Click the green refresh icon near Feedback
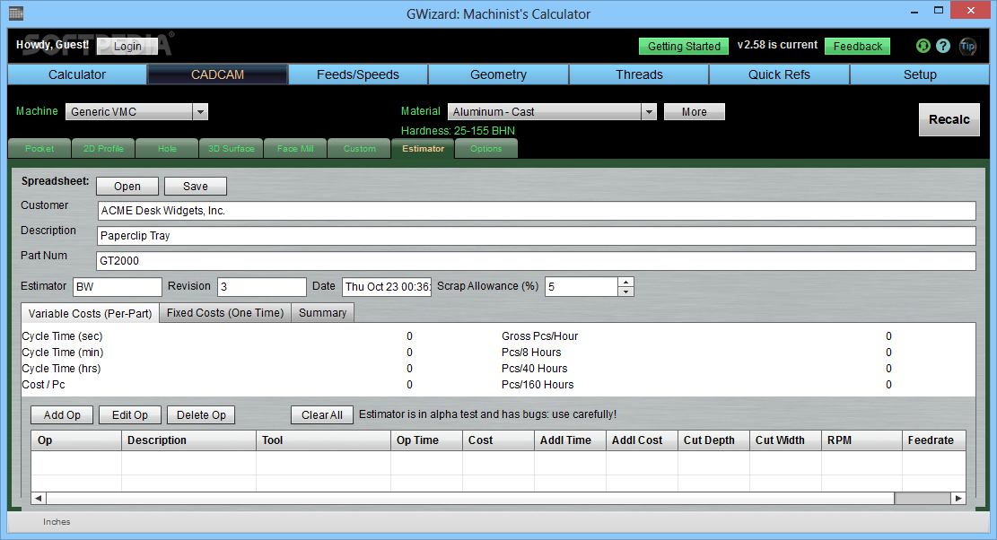The image size is (997, 540). (923, 46)
